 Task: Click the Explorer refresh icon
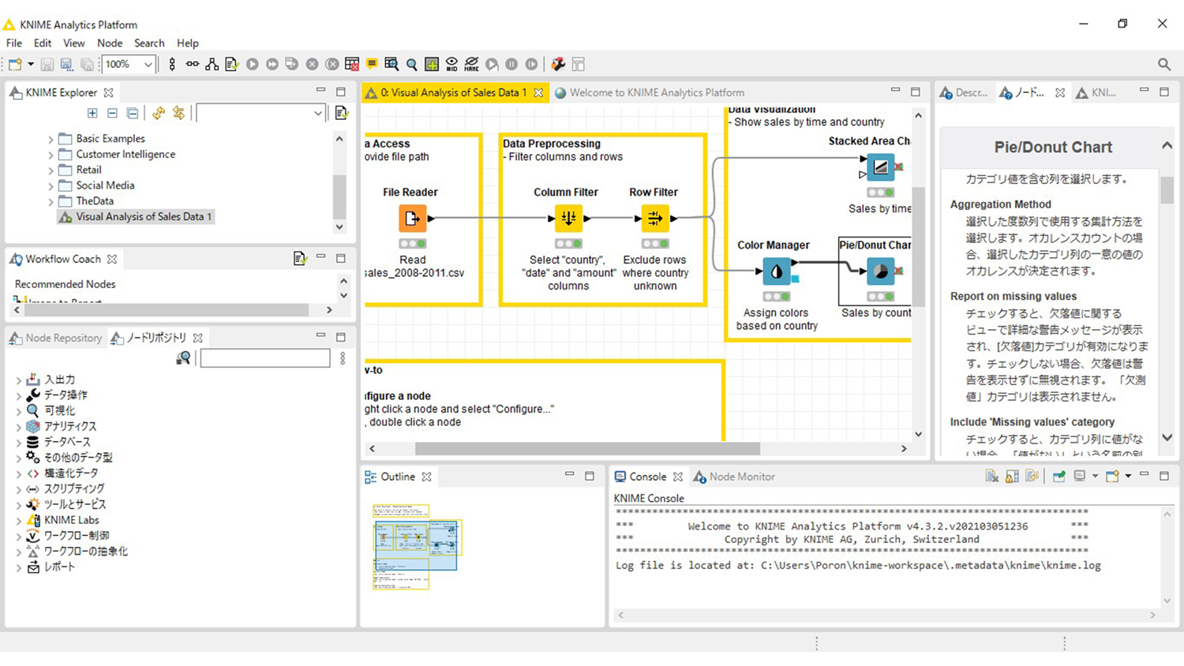pos(159,114)
